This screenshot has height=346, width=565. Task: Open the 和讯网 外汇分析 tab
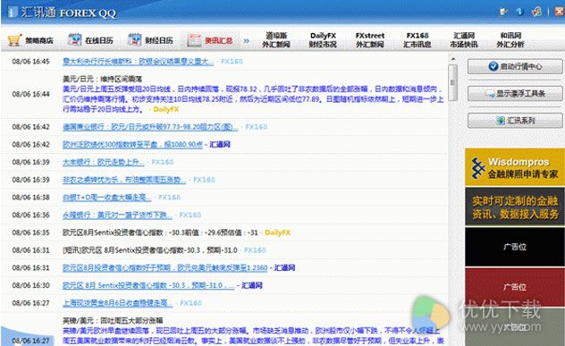510,39
